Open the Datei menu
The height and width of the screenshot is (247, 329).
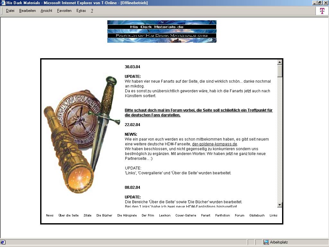(10, 11)
